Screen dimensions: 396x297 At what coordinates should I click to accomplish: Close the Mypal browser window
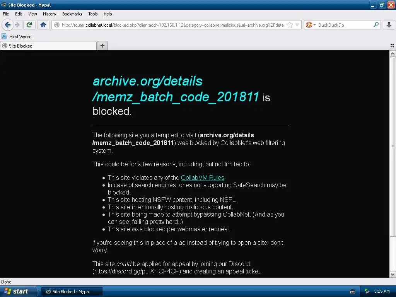pyautogui.click(x=391, y=5)
